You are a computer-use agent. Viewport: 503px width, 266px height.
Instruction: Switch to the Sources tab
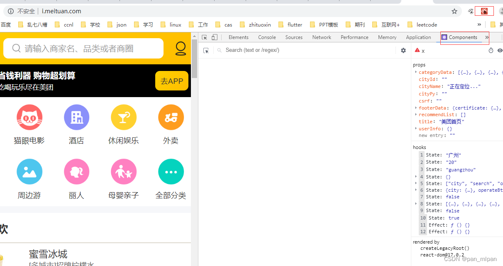tap(294, 37)
